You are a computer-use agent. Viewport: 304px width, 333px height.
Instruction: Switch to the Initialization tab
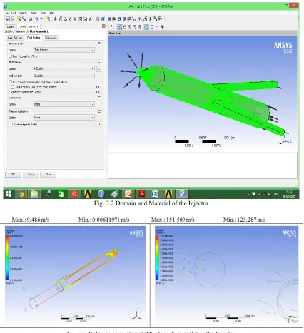click(x=51, y=38)
